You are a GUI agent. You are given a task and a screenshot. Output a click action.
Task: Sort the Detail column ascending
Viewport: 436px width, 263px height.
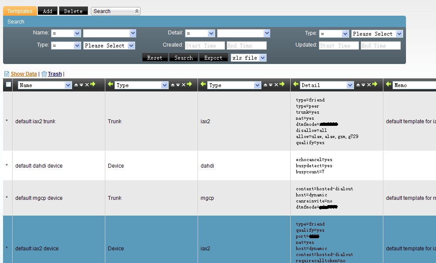coord(358,85)
